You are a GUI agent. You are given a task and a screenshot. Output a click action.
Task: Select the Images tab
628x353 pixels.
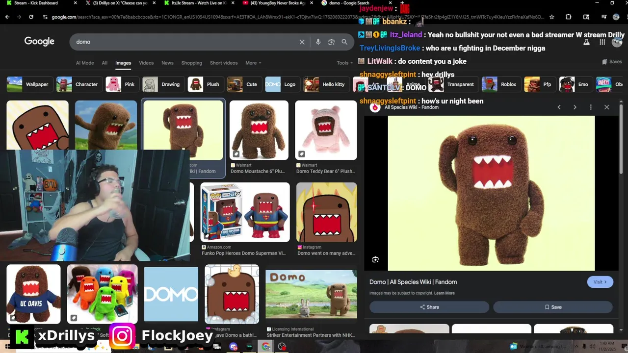(123, 63)
